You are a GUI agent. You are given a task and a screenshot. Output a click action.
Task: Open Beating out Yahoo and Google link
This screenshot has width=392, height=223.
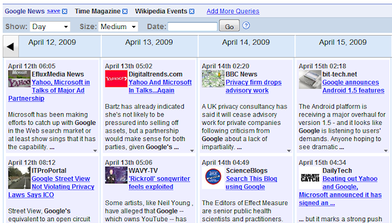pos(340,190)
